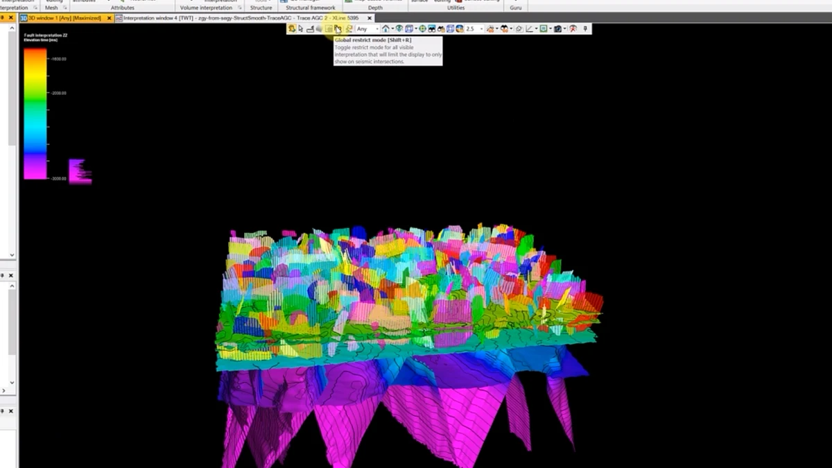
Task: Click the rainbow elevation color bar
Action: point(35,114)
